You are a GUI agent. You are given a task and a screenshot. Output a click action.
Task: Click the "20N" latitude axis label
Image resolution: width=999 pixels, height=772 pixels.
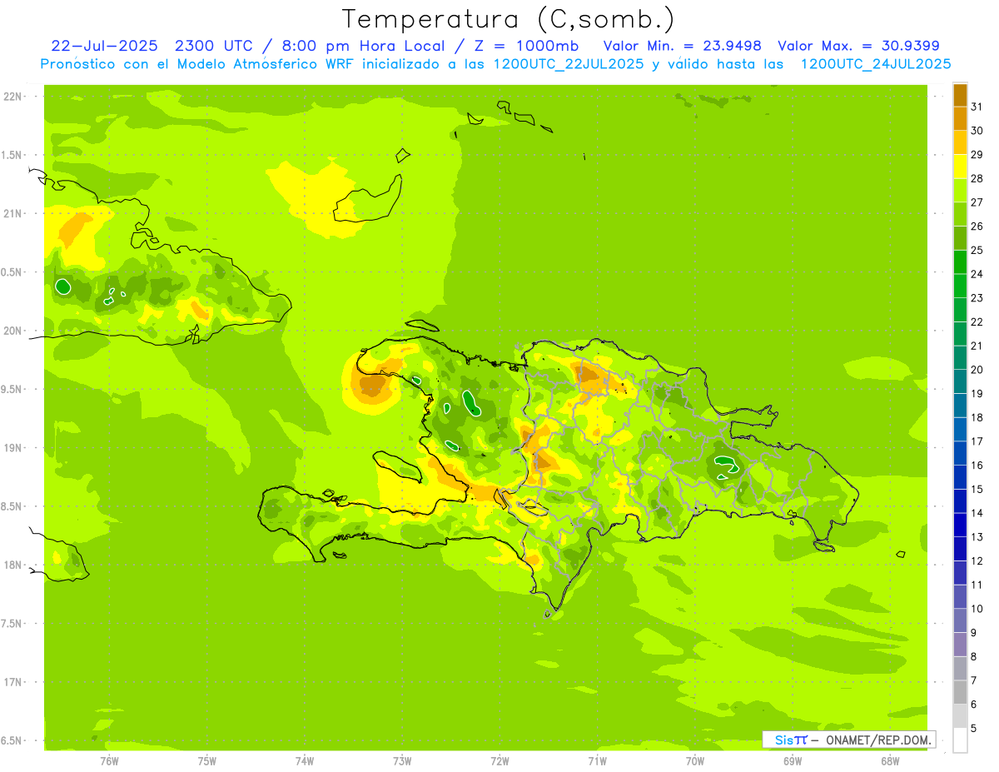pos(13,331)
